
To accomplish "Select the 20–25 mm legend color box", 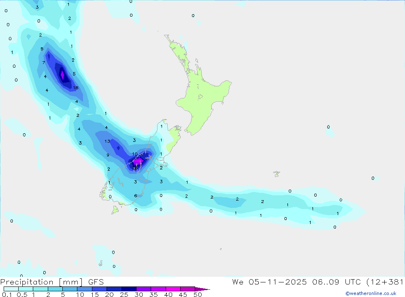I will point(114,289).
